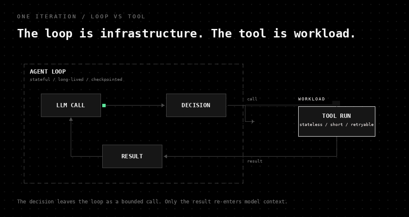
Task: Select the DECISION node
Action: [x=196, y=105]
